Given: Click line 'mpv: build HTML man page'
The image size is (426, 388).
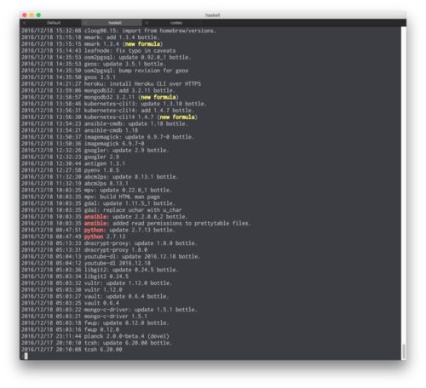Looking at the screenshot, I should click(x=122, y=197).
